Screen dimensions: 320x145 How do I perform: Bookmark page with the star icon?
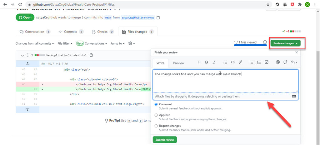(x=268, y=4)
